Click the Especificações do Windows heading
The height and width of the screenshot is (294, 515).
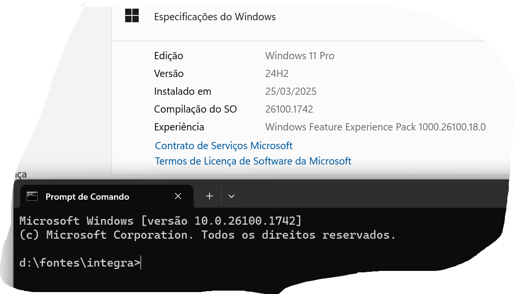[215, 17]
